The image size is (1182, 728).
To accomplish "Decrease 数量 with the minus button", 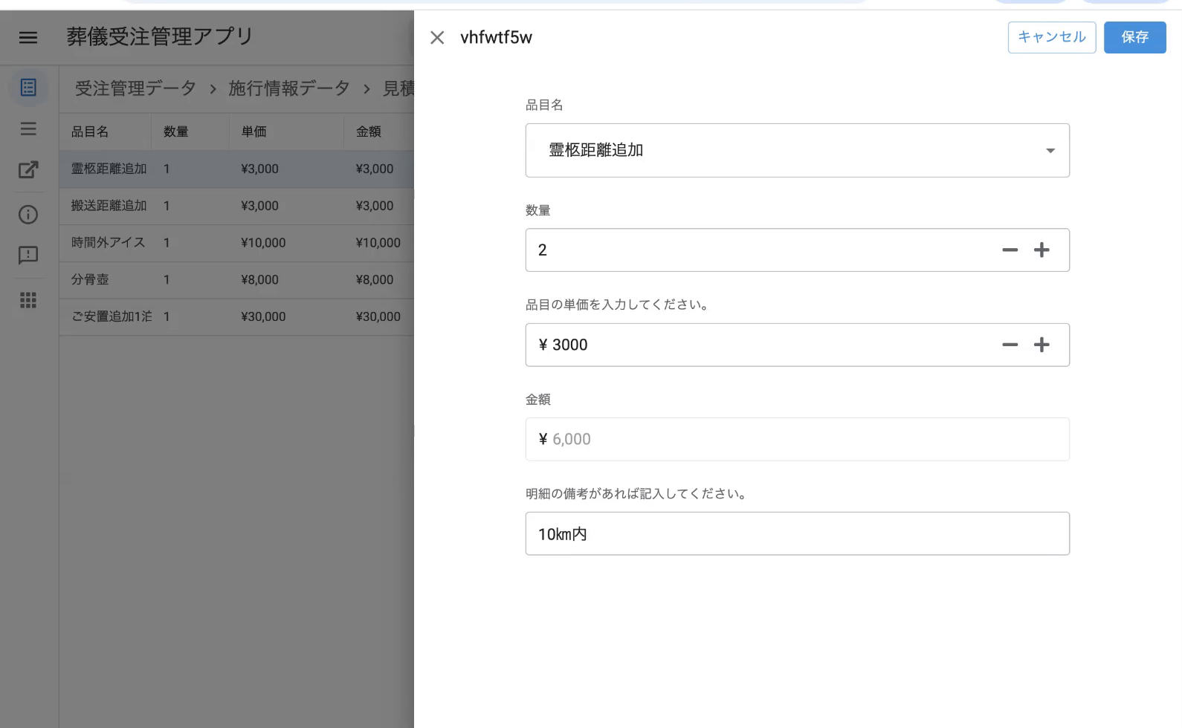I will [x=1010, y=250].
